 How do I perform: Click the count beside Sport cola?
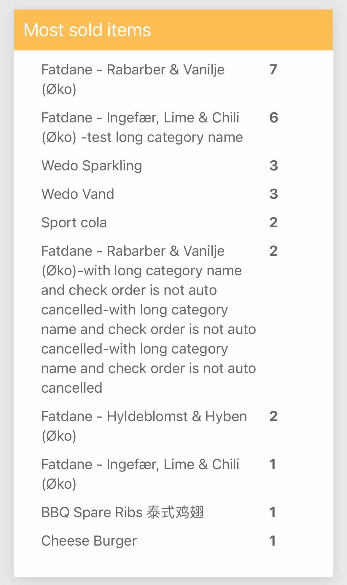click(273, 223)
